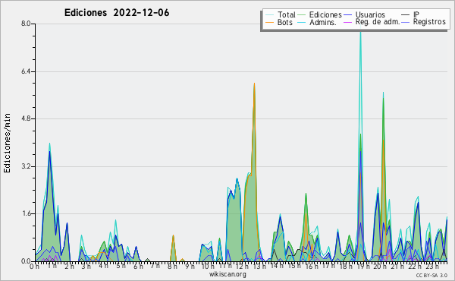
Task: Select the 'Ediciones' legend entry
Action: 325,14
